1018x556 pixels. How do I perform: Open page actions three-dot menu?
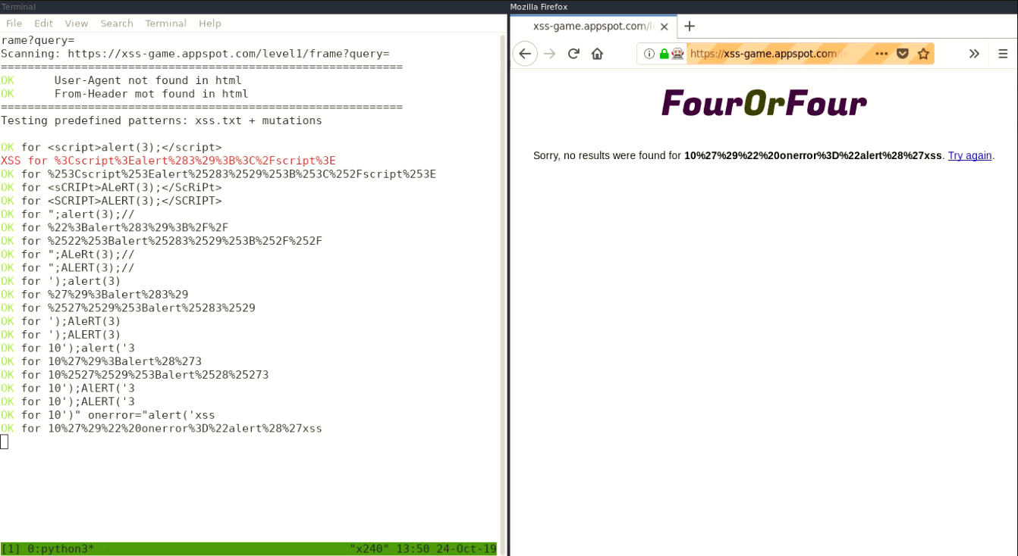[x=881, y=54]
